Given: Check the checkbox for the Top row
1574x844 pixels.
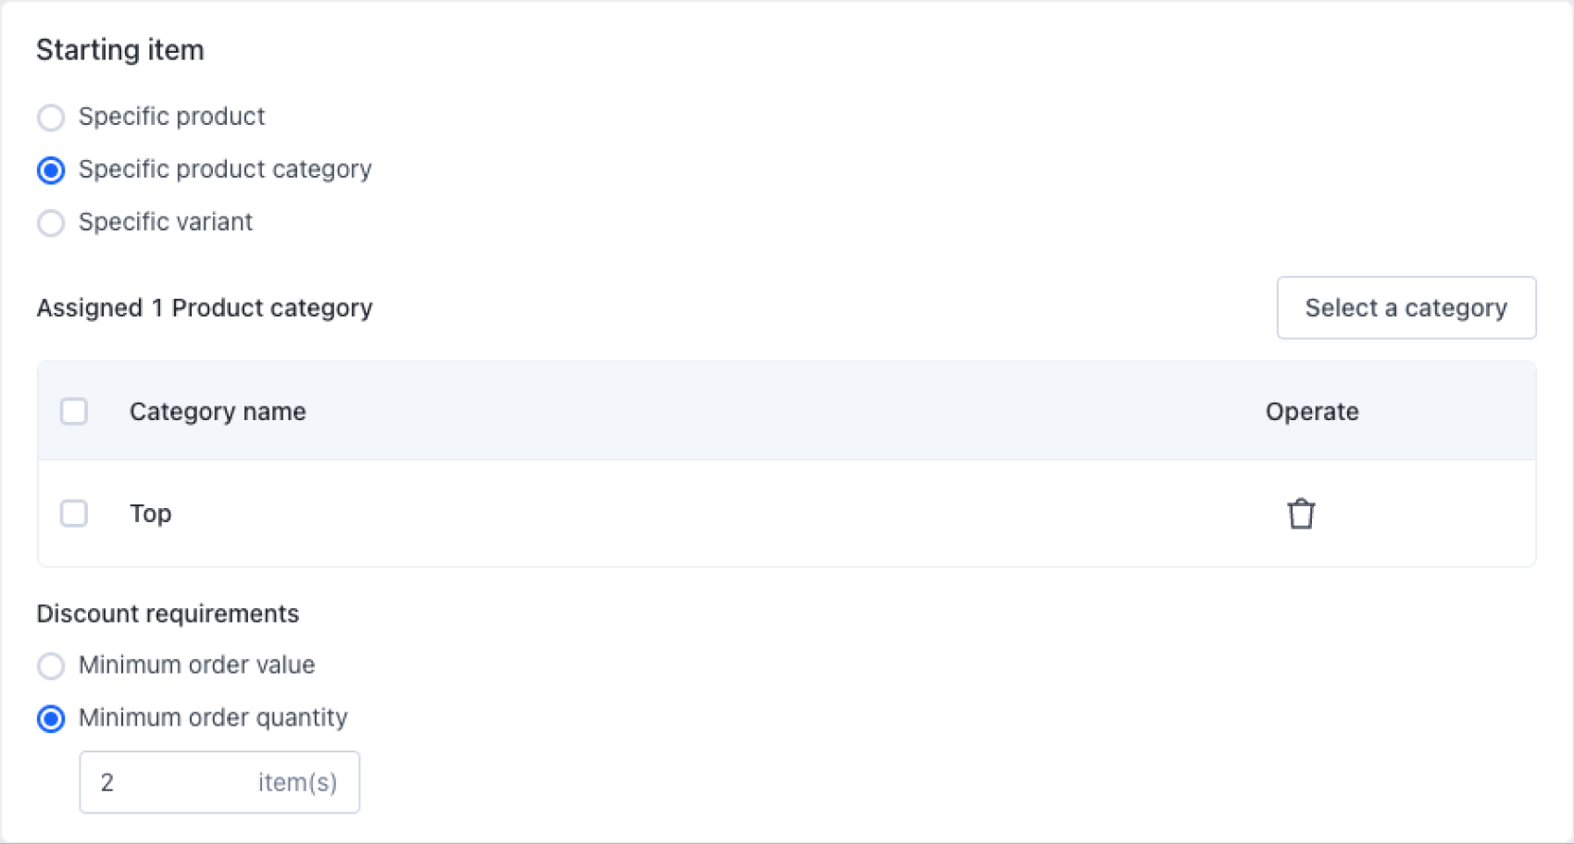Looking at the screenshot, I should pyautogui.click(x=74, y=513).
